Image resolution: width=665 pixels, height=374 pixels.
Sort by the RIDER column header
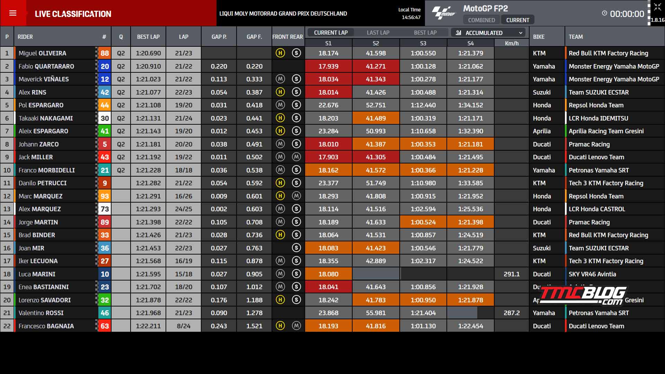pos(25,37)
